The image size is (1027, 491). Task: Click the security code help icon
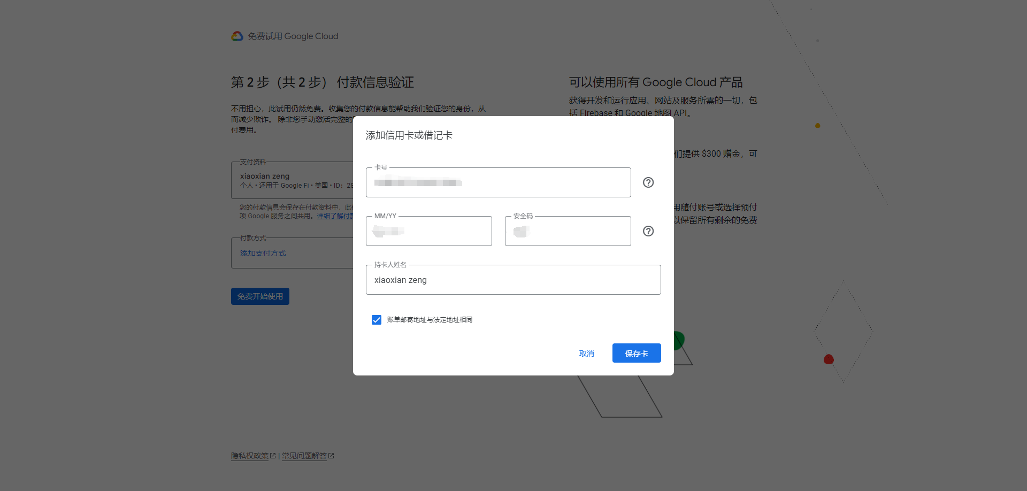click(x=648, y=231)
